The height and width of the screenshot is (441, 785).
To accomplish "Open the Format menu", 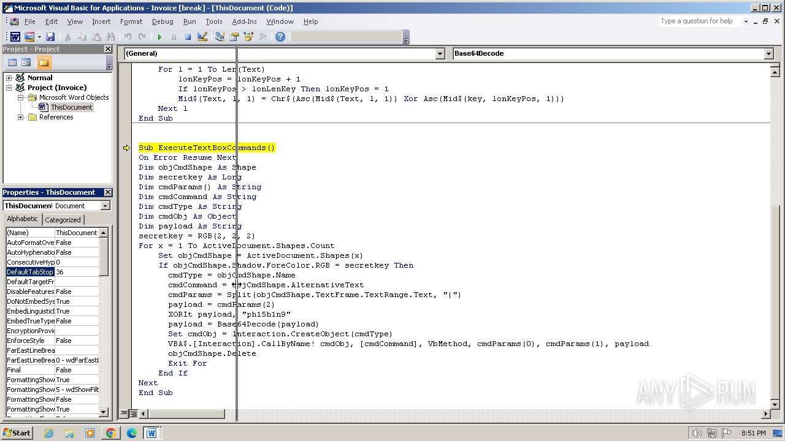I will (131, 21).
